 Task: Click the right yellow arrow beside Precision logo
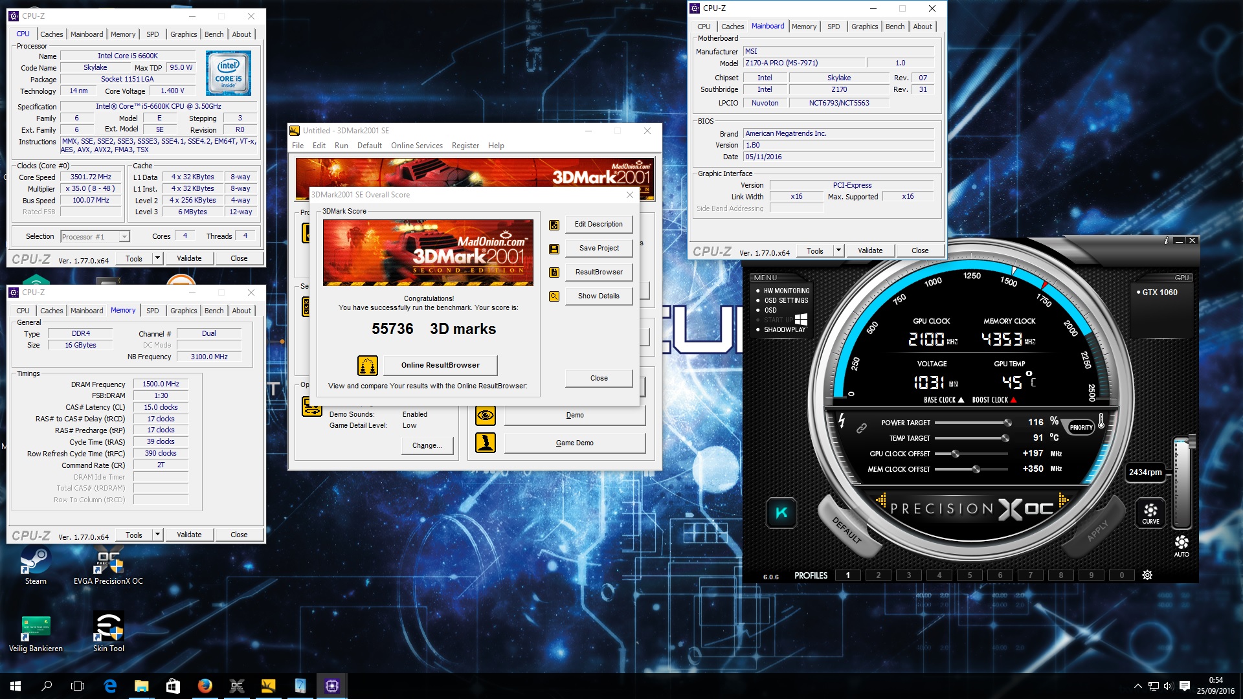(1063, 500)
